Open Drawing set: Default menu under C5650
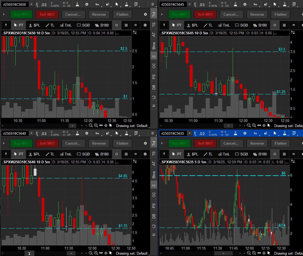The width and height of the screenshot is (303, 256). [132, 126]
